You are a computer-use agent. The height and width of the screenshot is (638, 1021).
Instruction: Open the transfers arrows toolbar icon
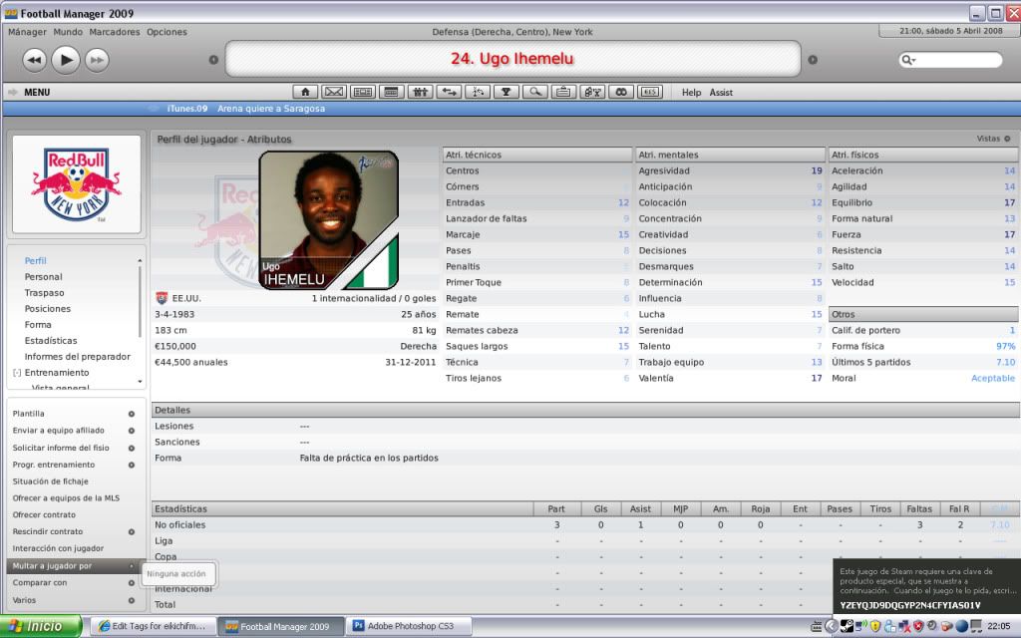[x=449, y=92]
